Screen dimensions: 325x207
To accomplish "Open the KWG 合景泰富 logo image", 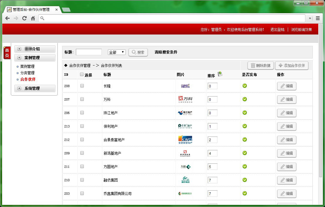I will point(185,139).
